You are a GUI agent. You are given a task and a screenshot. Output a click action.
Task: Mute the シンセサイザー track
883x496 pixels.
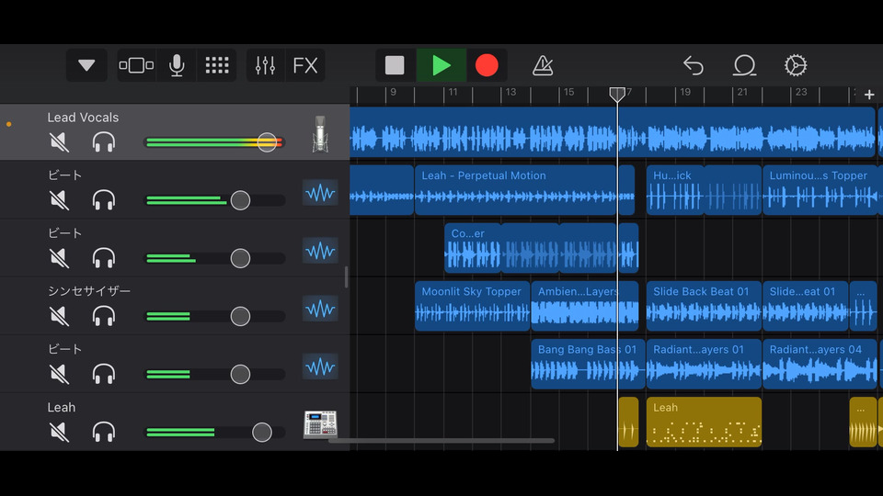pyautogui.click(x=59, y=316)
